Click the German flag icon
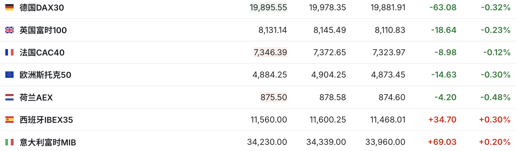This screenshot has height=151, width=516. pos(9,7)
